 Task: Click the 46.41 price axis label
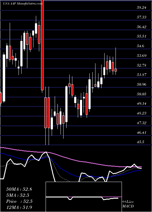click(x=141, y=133)
